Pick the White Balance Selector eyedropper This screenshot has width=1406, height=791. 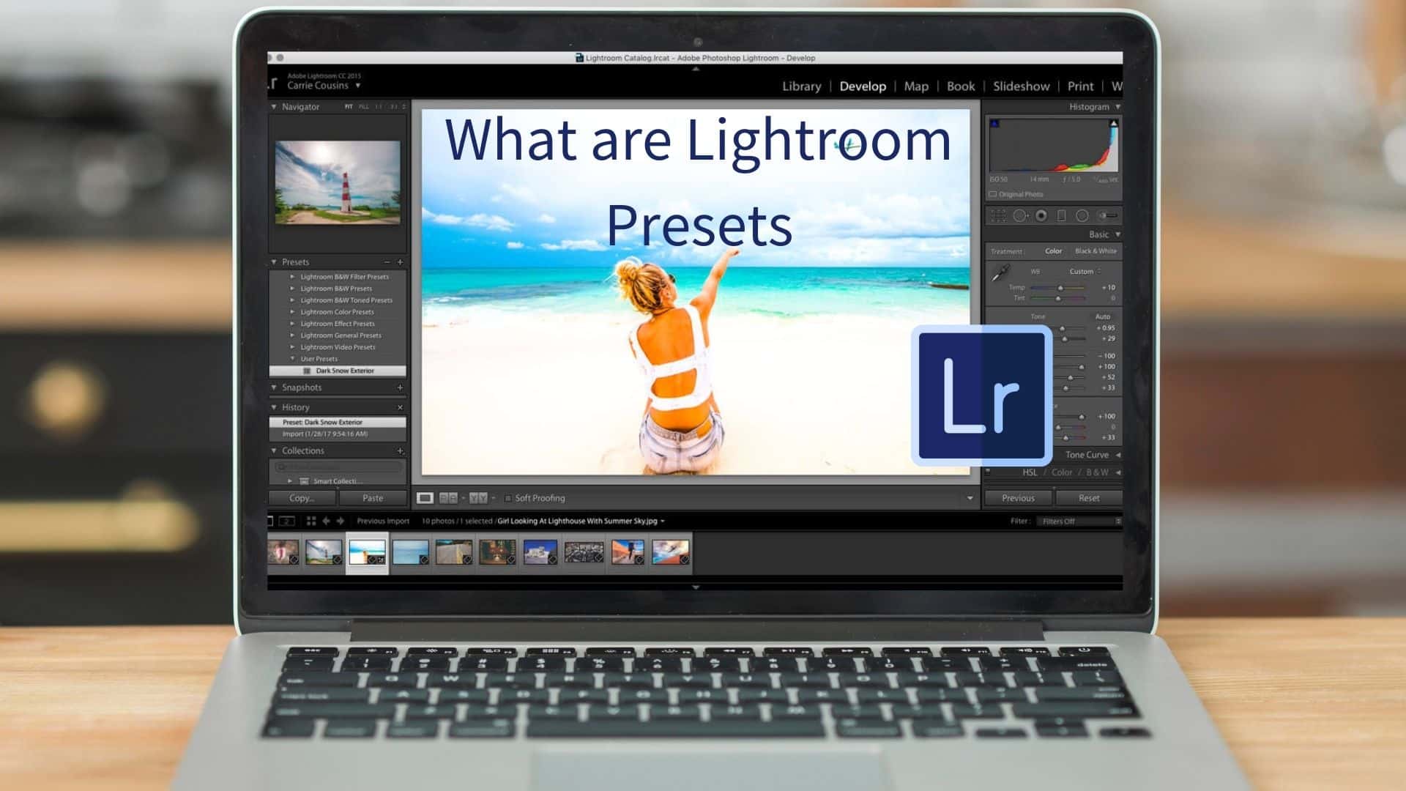click(1000, 273)
